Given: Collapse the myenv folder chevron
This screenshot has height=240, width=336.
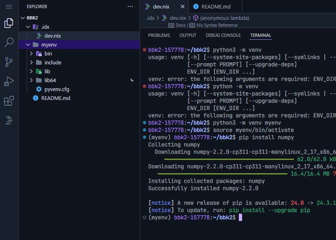Looking at the screenshot, I should click(28, 45).
